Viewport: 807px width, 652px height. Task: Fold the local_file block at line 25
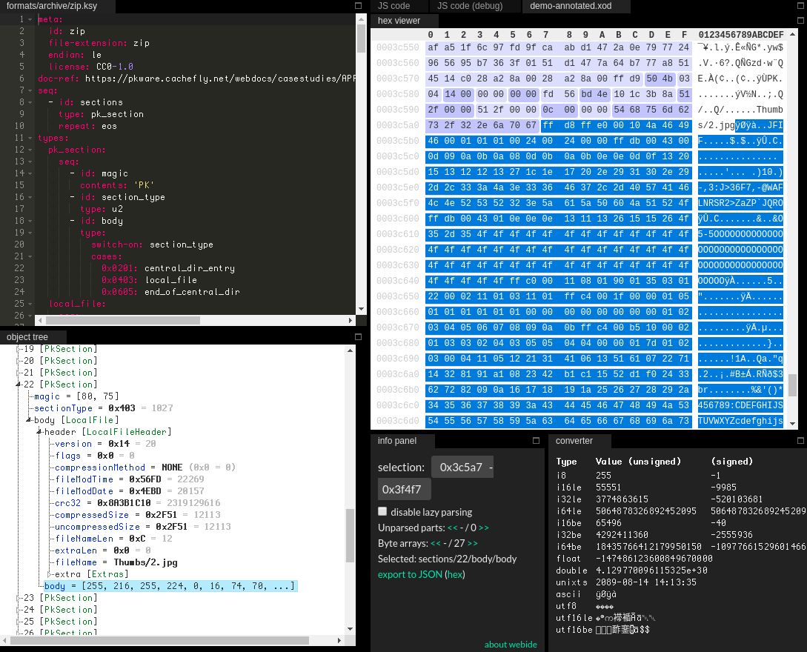(30, 304)
